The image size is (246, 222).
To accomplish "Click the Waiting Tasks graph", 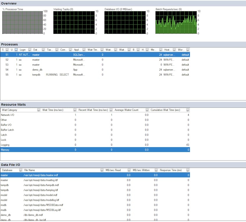I will pos(74,22).
